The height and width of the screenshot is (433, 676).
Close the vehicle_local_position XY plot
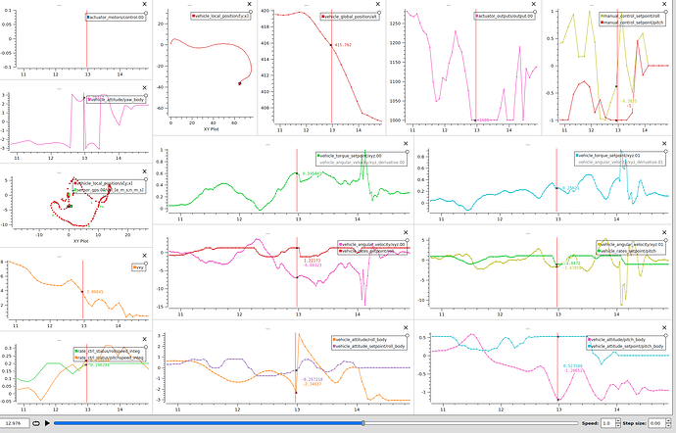coord(251,5)
